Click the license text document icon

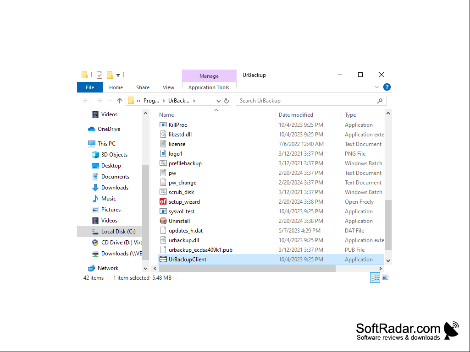pos(163,144)
